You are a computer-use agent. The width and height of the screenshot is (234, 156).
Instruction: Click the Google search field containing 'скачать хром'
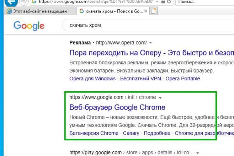pyautogui.click(x=148, y=26)
